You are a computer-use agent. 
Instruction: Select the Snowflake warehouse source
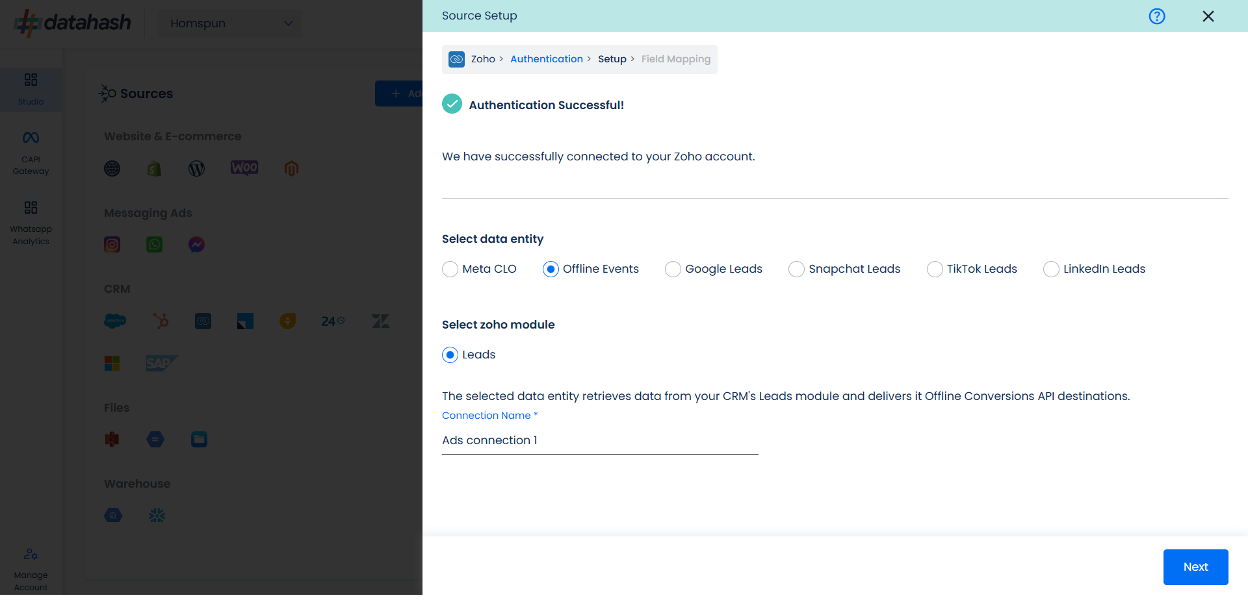click(x=157, y=516)
